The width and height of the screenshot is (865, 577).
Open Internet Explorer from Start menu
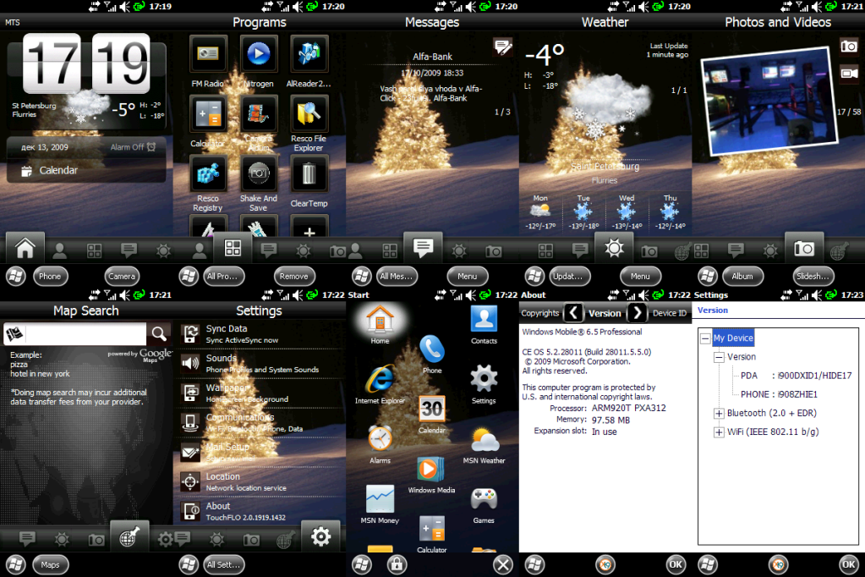pos(380,385)
